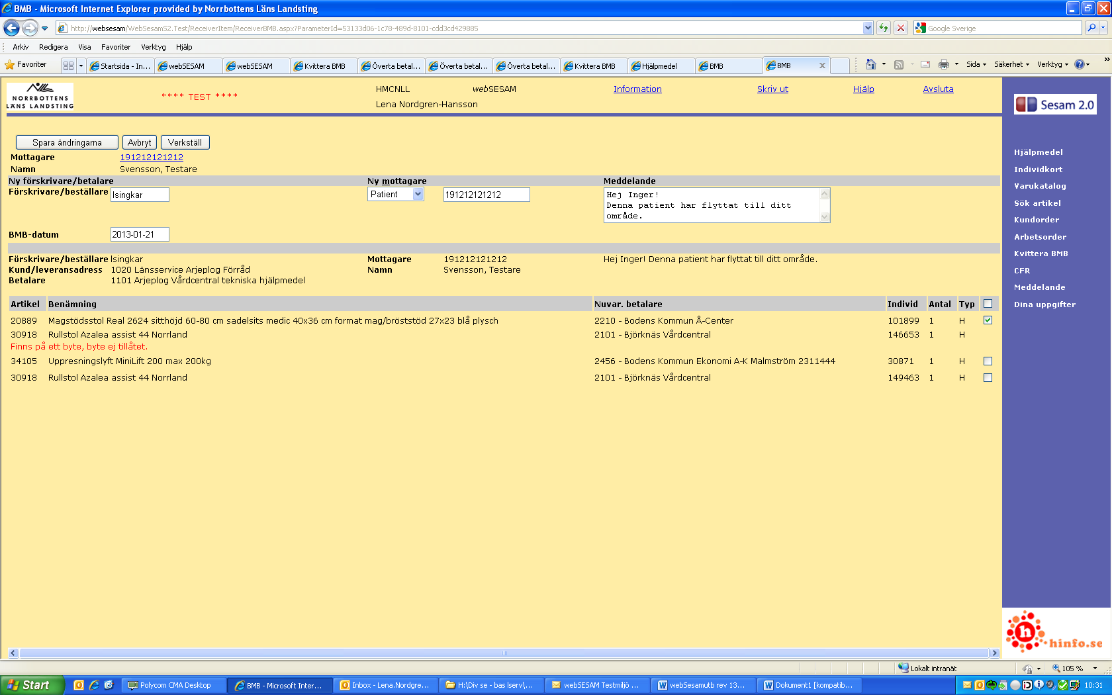Screen dimensions: 1112x695
Task: Open the print options dropdown arrow
Action: coord(956,64)
